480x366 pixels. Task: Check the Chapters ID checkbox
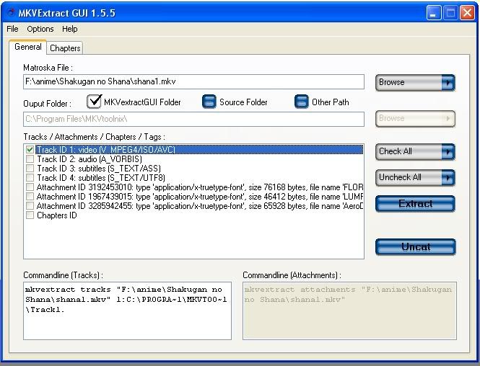point(30,215)
